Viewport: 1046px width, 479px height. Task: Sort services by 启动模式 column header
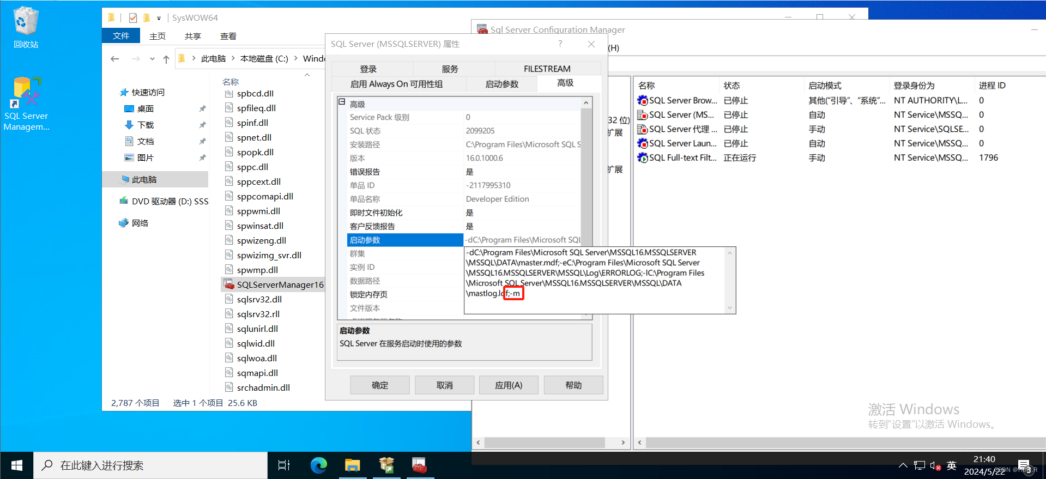[847, 86]
